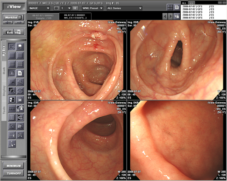Open the Worklist button

13,18
